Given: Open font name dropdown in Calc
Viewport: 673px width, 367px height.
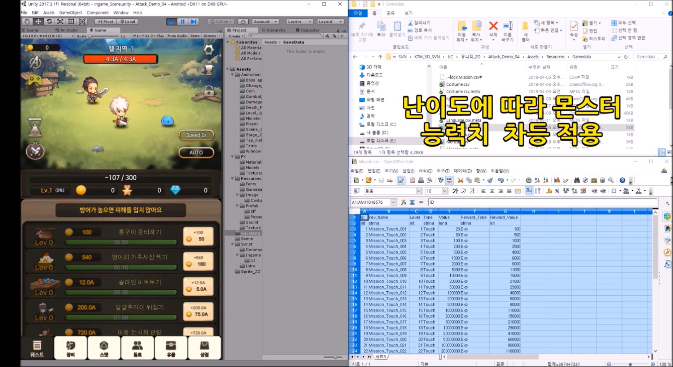Looking at the screenshot, I should pos(419,191).
